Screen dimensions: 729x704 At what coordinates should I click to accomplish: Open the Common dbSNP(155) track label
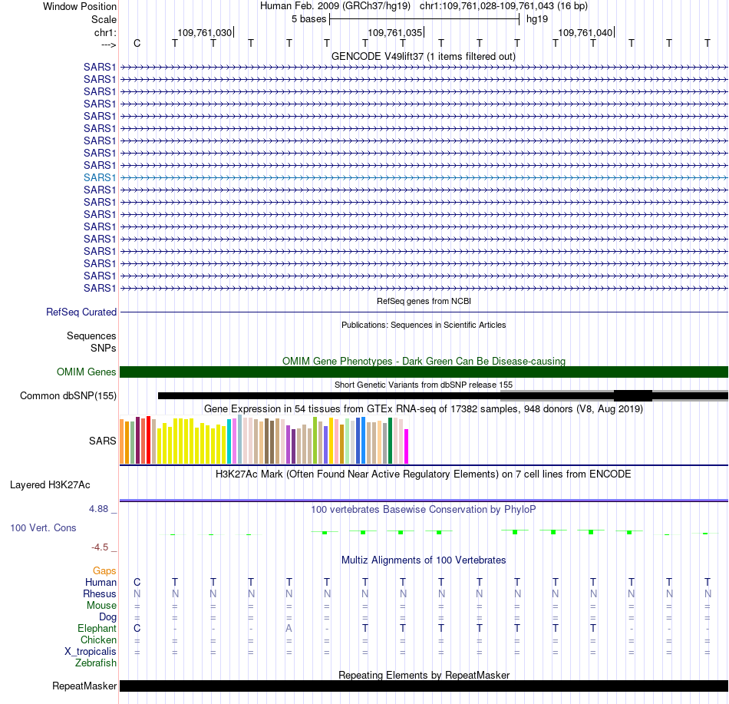tap(68, 395)
